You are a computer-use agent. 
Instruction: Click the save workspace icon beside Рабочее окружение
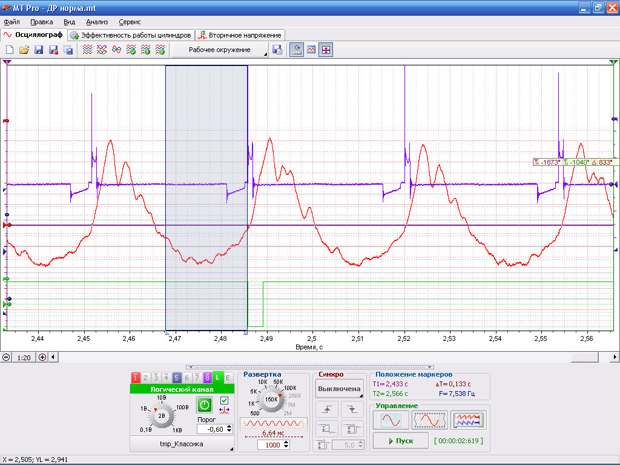(x=277, y=50)
